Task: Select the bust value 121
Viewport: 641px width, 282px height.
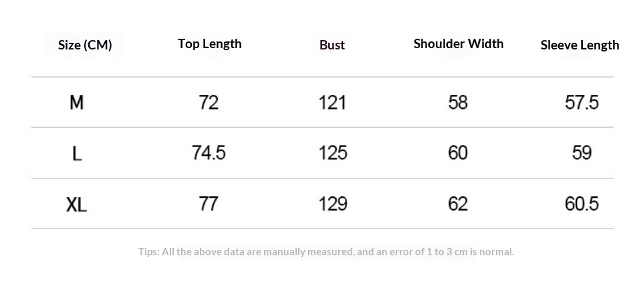Action: pyautogui.click(x=332, y=102)
